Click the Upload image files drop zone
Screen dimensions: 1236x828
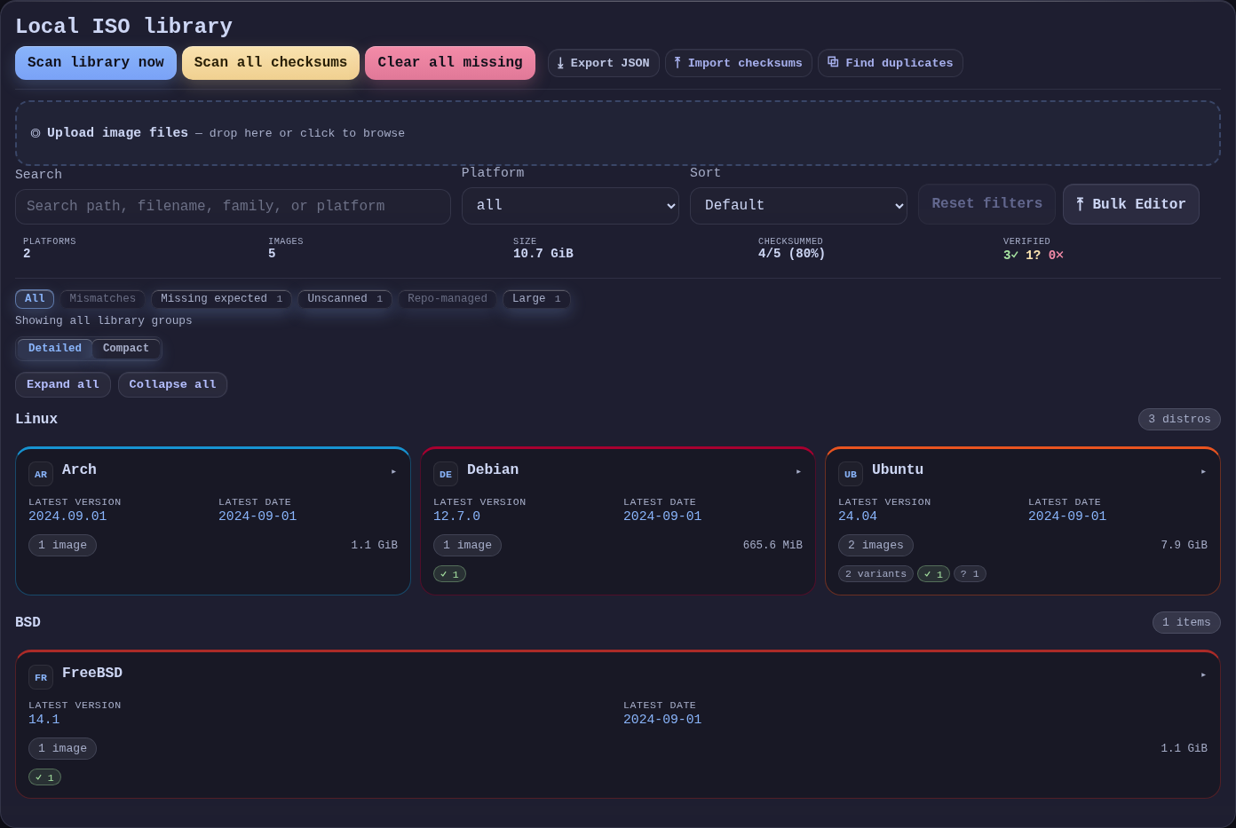point(618,133)
